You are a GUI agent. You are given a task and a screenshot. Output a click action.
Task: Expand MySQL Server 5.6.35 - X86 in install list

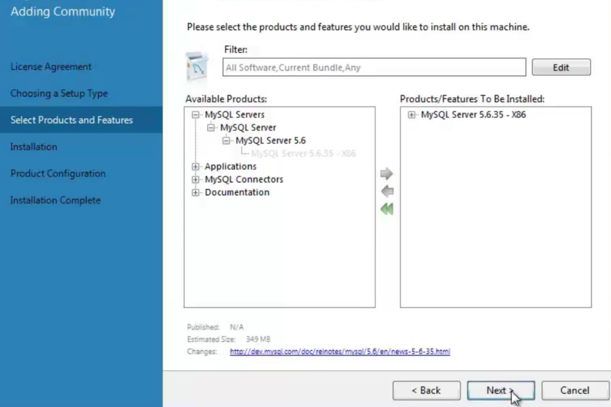click(412, 115)
